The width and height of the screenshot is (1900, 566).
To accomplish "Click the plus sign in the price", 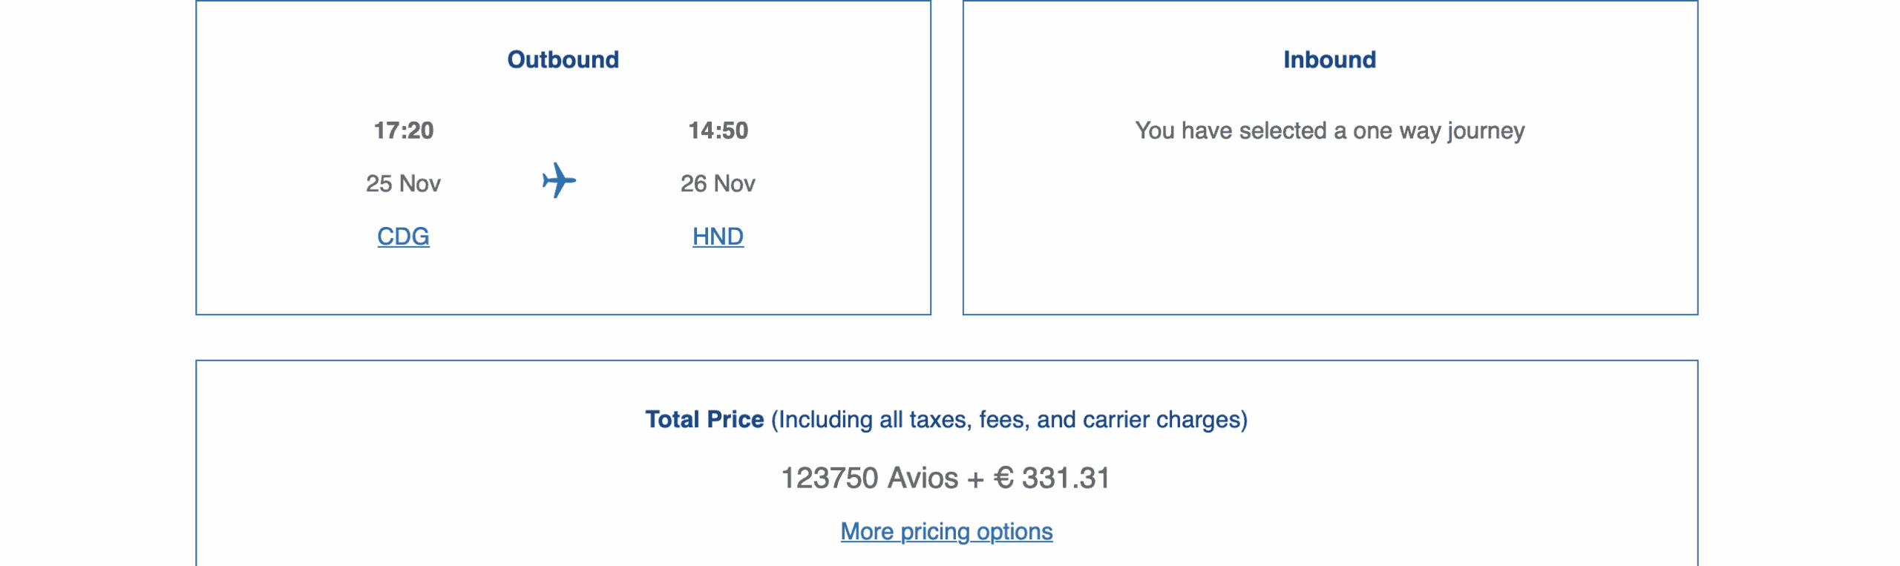I will tap(975, 479).
